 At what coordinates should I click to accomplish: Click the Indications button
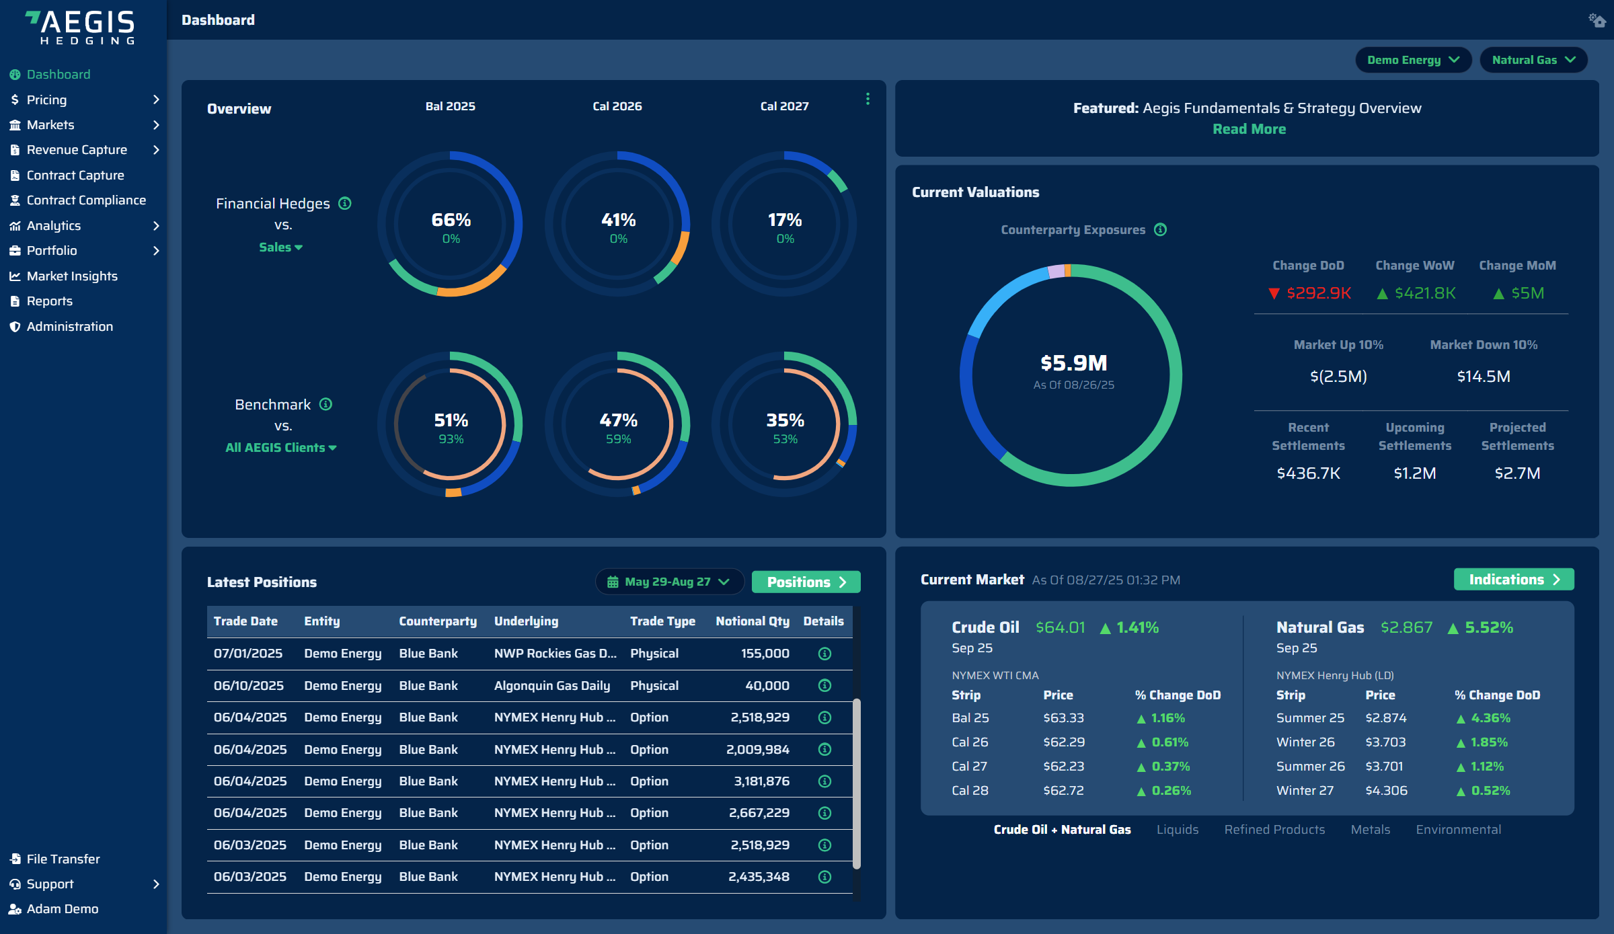[1513, 579]
